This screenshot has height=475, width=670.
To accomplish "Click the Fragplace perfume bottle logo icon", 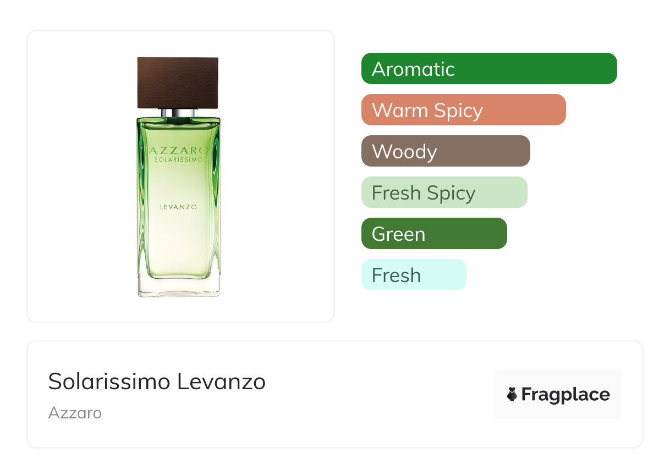I will pyautogui.click(x=512, y=394).
